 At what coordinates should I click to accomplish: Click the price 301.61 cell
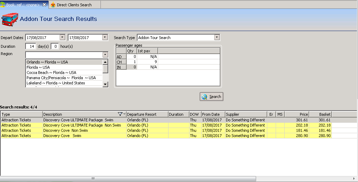click(x=297, y=120)
